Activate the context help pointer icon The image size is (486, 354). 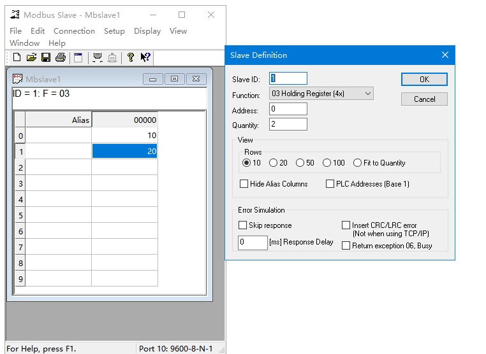coord(145,58)
